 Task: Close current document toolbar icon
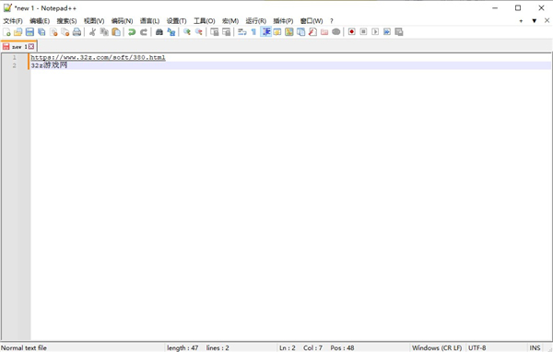(53, 32)
